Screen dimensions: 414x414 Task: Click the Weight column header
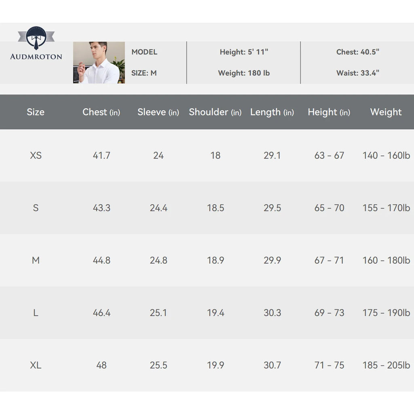386,112
